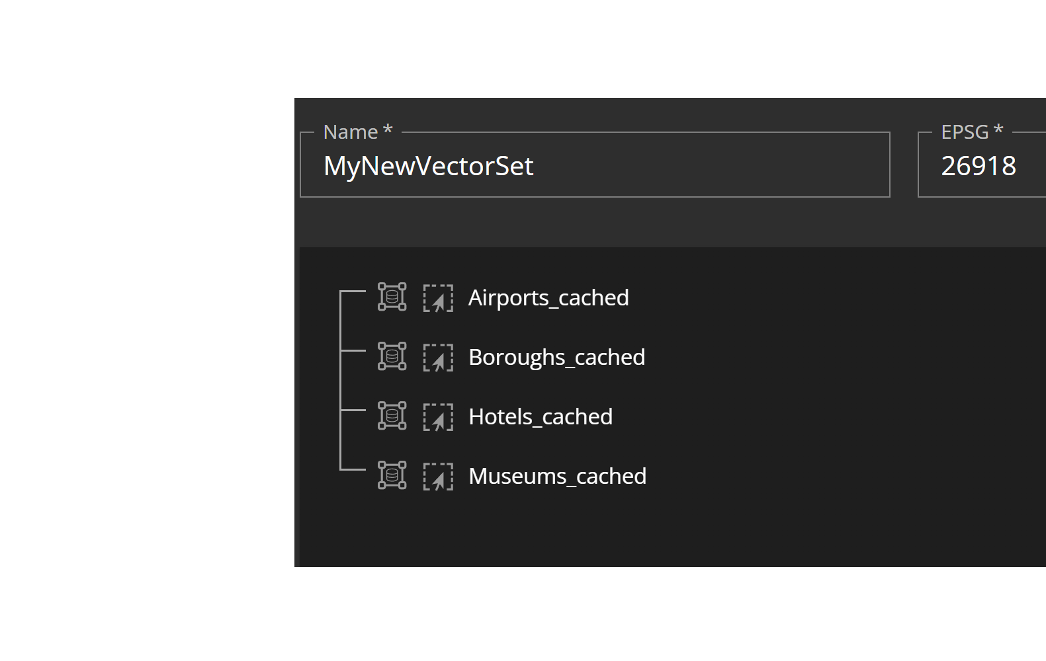Viewport: 1046px width, 661px height.
Task: Click the cached dataset icon beside Boroughs_cached
Action: [392, 356]
